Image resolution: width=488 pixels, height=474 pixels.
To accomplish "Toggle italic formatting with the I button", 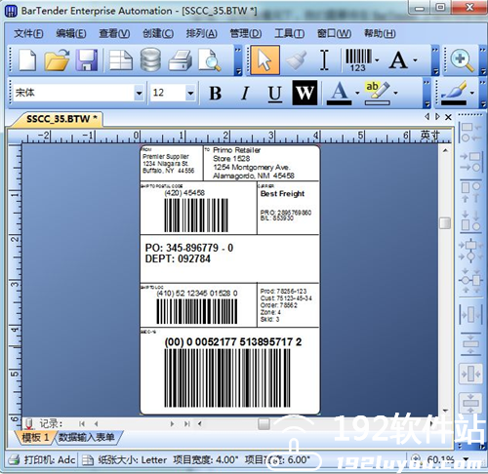I will tap(245, 93).
